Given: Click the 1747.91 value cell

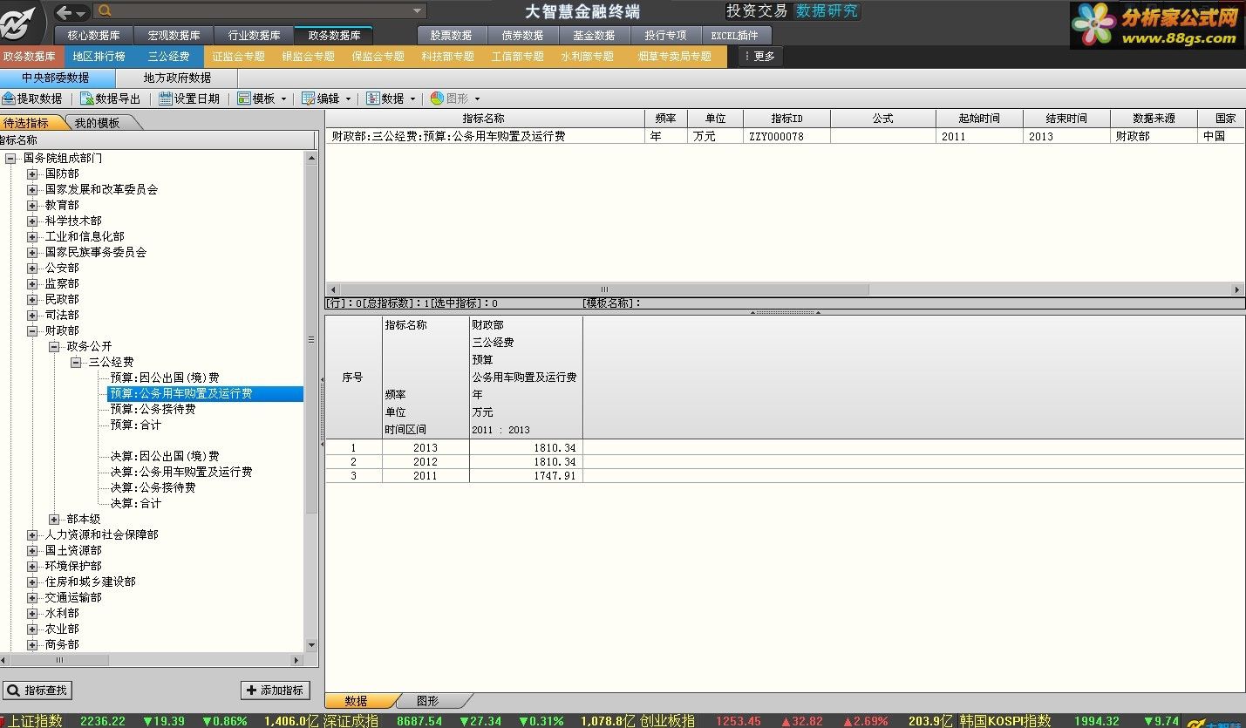Looking at the screenshot, I should click(x=526, y=475).
